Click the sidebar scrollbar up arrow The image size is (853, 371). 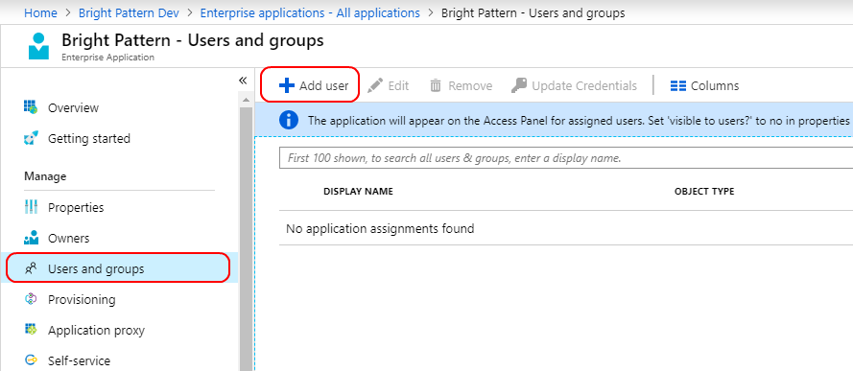point(246,100)
